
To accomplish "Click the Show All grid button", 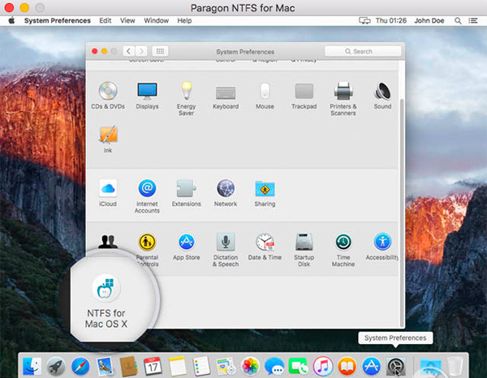I will pos(160,51).
